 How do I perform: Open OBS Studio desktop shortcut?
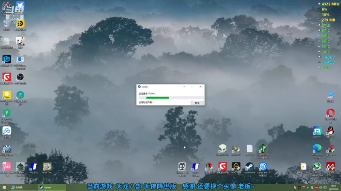pos(20,79)
